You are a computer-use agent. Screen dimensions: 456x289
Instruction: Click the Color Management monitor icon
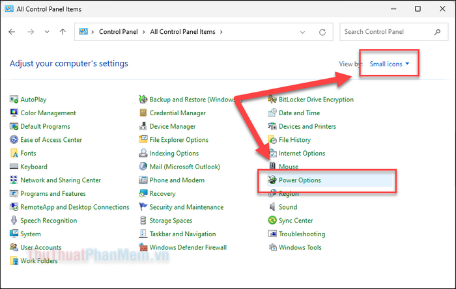coord(14,113)
